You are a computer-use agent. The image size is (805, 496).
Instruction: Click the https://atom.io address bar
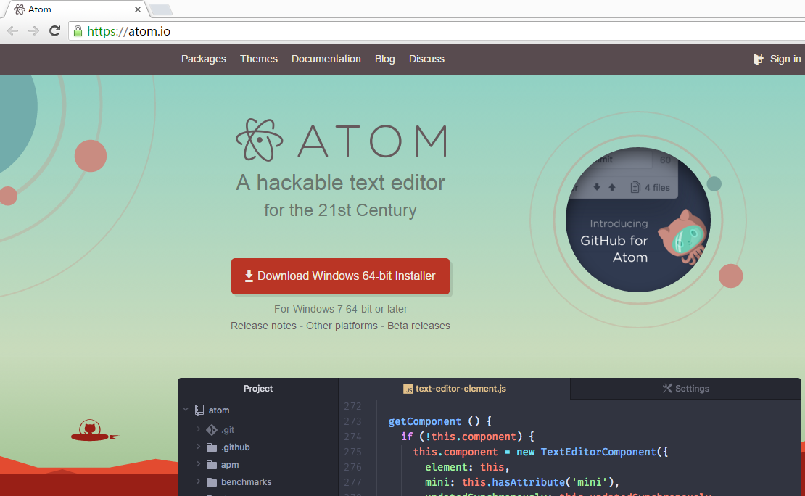click(437, 31)
